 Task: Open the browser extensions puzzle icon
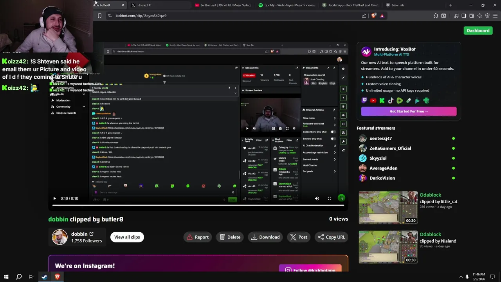436,16
